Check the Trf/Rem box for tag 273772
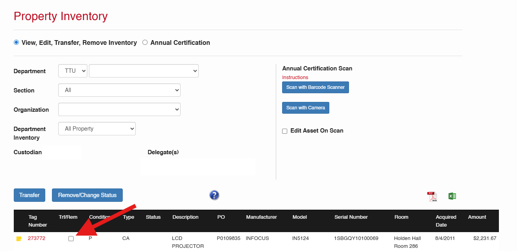Screen dimensions: 517x251 (x=71, y=239)
